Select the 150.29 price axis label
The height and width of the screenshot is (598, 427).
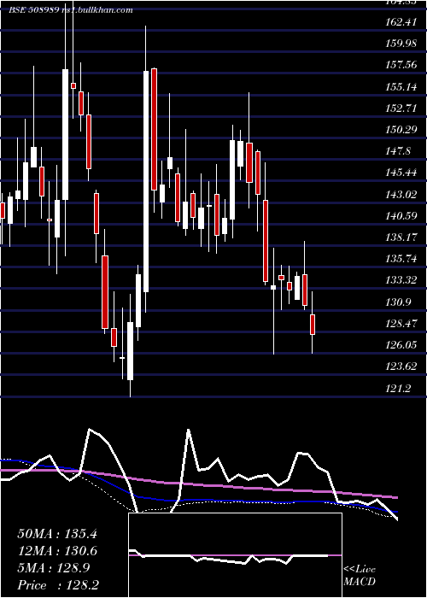401,130
